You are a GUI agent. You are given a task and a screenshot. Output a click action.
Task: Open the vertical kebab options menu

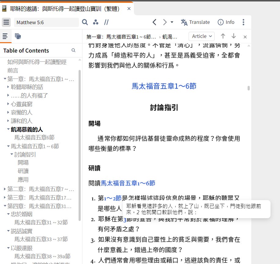coord(243,22)
